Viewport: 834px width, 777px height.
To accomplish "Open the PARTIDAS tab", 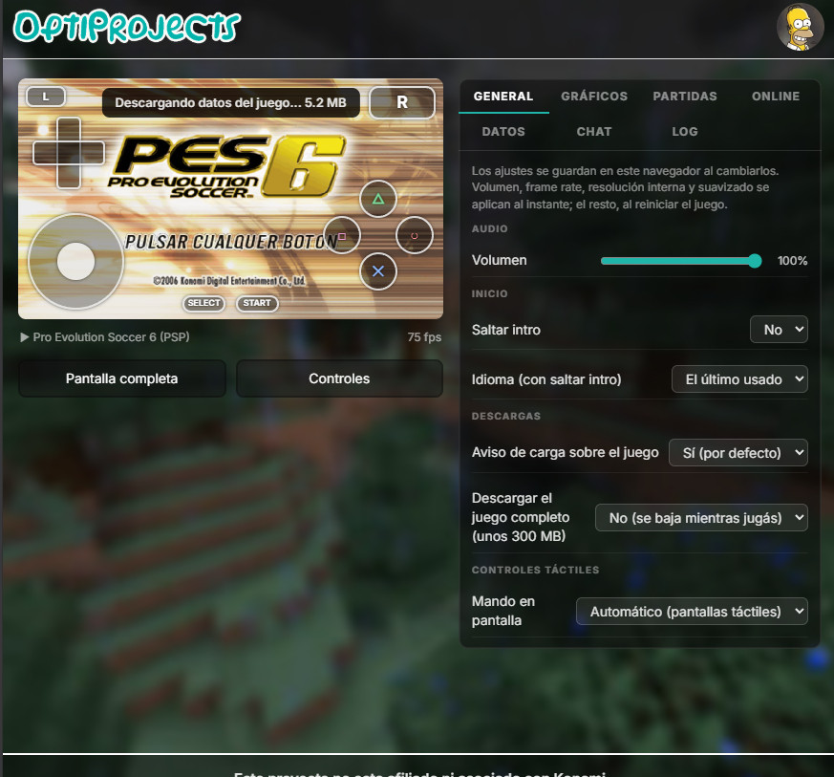I will 685,97.
